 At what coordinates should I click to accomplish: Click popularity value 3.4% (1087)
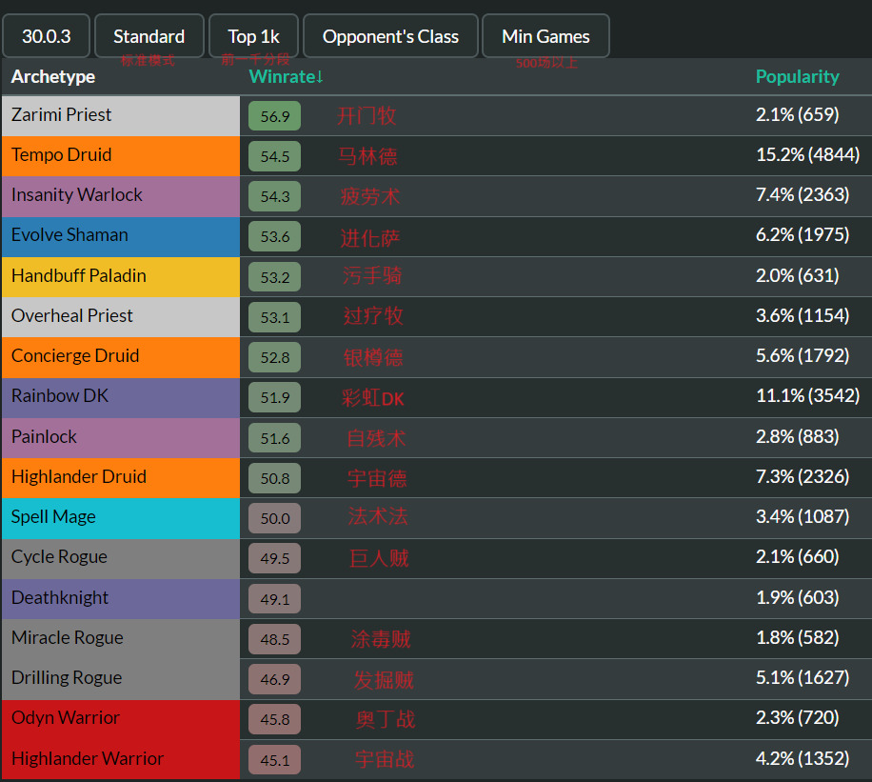(x=802, y=516)
